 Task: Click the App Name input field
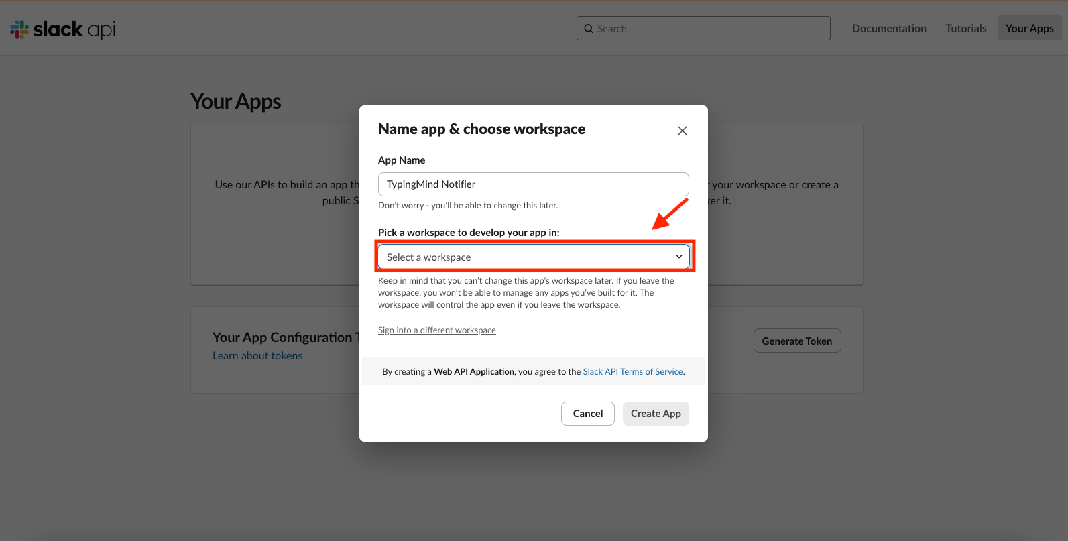coord(534,184)
